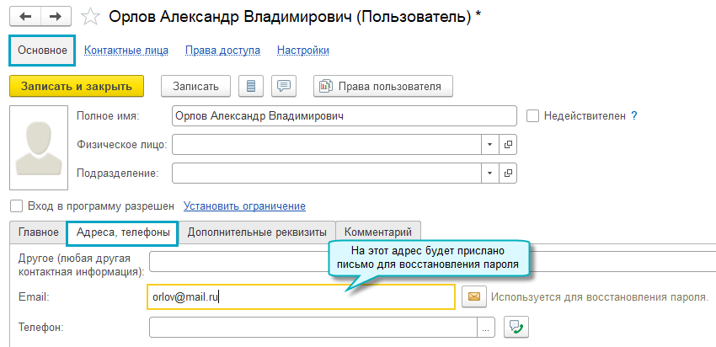
Task: Open the Физическое лицо record icon
Action: (508, 145)
